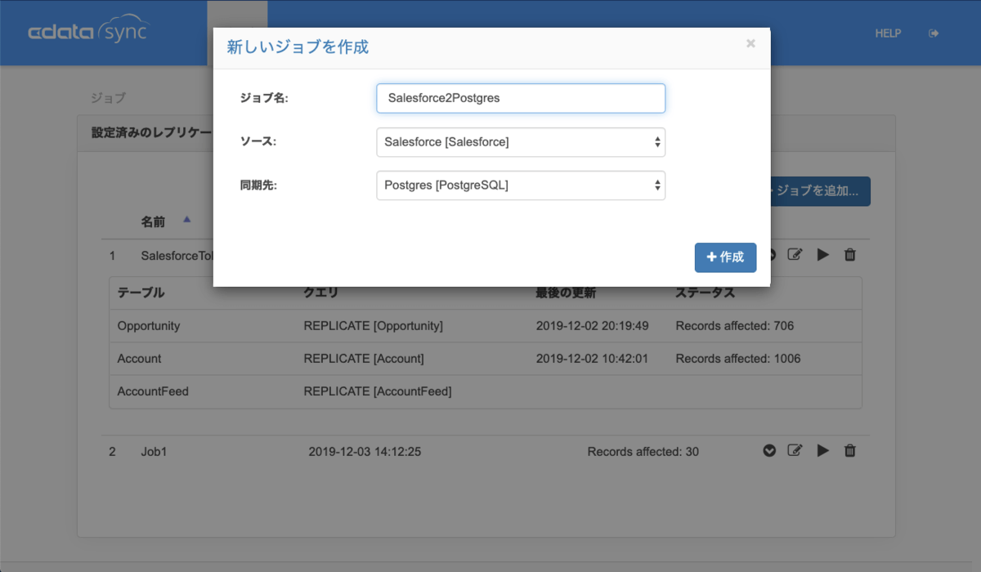Click the クエリ column header

click(x=320, y=293)
